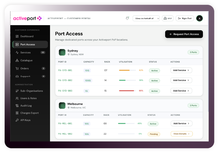Click the Port Access server icon
219x153 pixels.
[17, 44]
